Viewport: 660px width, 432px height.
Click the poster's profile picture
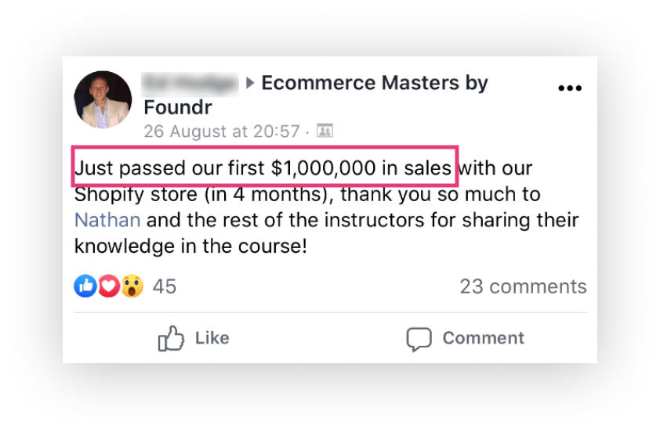[103, 99]
